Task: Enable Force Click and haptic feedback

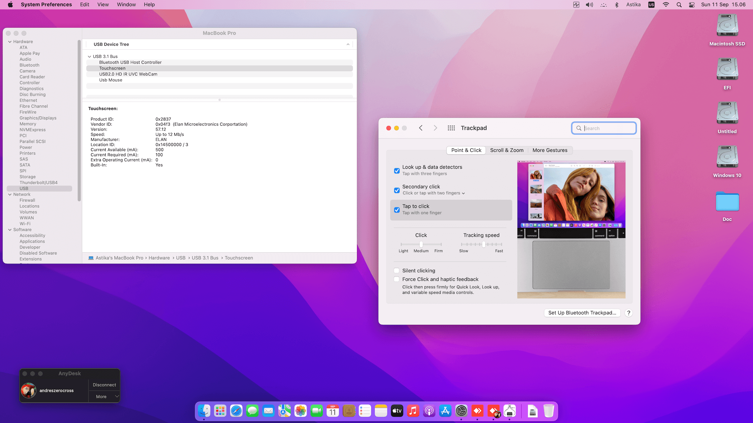Action: [397, 279]
